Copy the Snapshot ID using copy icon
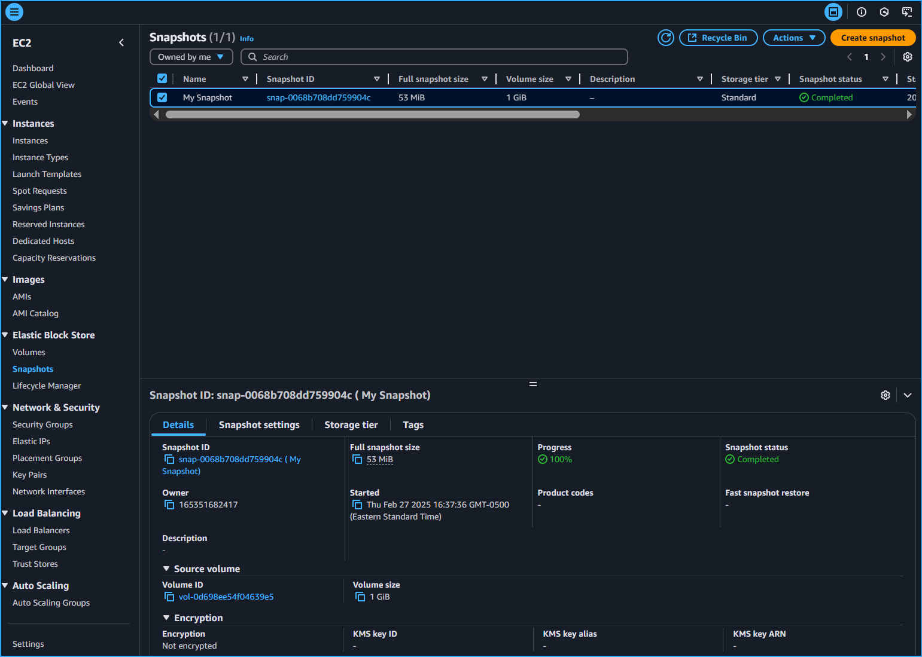Image resolution: width=922 pixels, height=657 pixels. [x=169, y=459]
